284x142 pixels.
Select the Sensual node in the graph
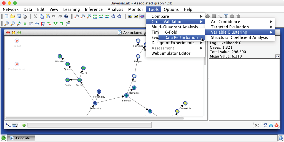126,96
